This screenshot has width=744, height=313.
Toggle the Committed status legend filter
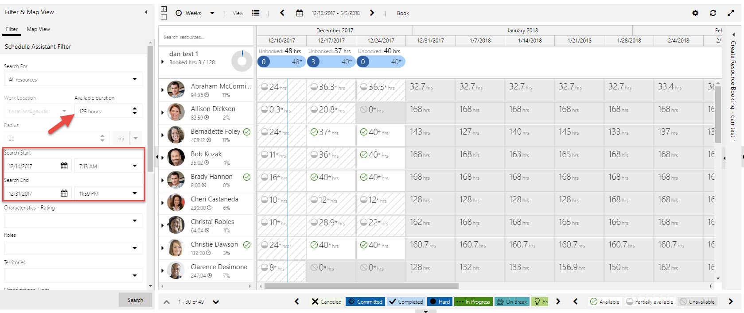coord(365,301)
